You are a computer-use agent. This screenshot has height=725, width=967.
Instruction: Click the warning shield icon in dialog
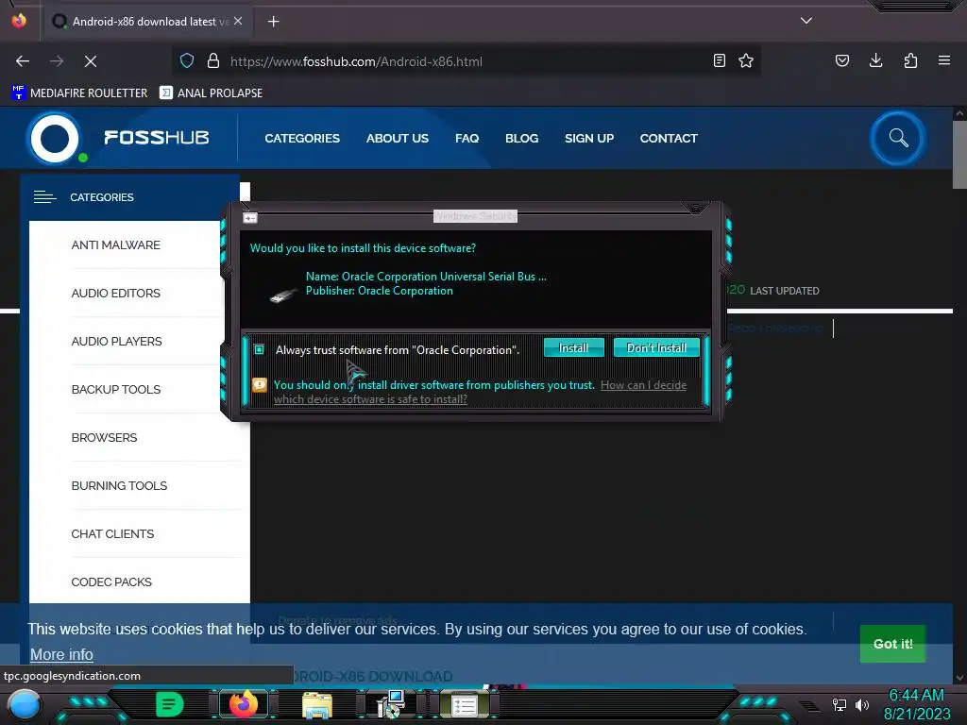click(x=260, y=385)
